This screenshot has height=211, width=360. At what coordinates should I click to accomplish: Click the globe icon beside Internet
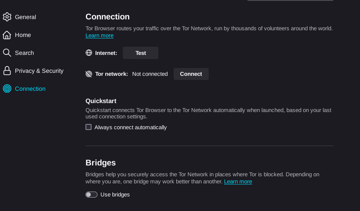(x=89, y=53)
